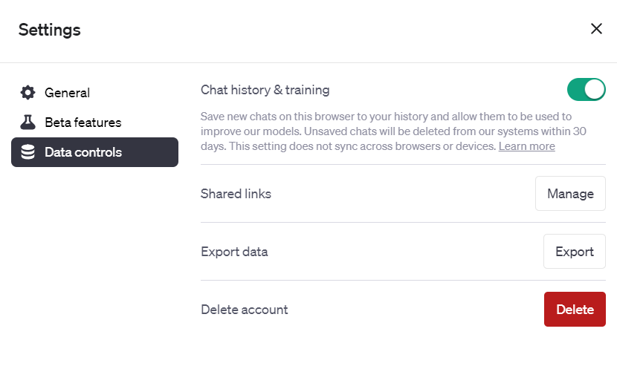
Task: Click the Chat history & training label
Action: 265,90
